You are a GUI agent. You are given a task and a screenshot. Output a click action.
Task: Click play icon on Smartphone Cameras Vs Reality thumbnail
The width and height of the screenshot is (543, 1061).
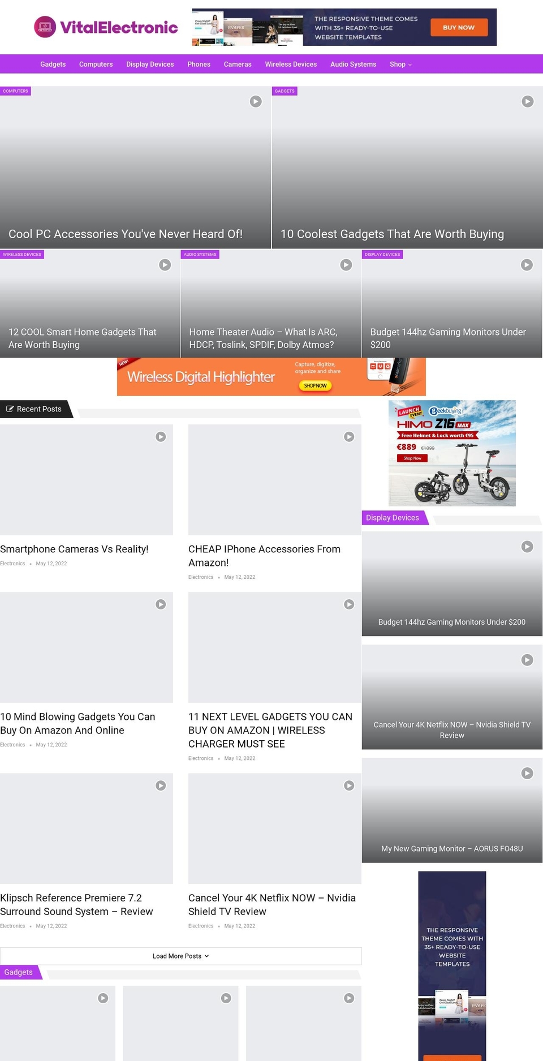click(x=161, y=437)
